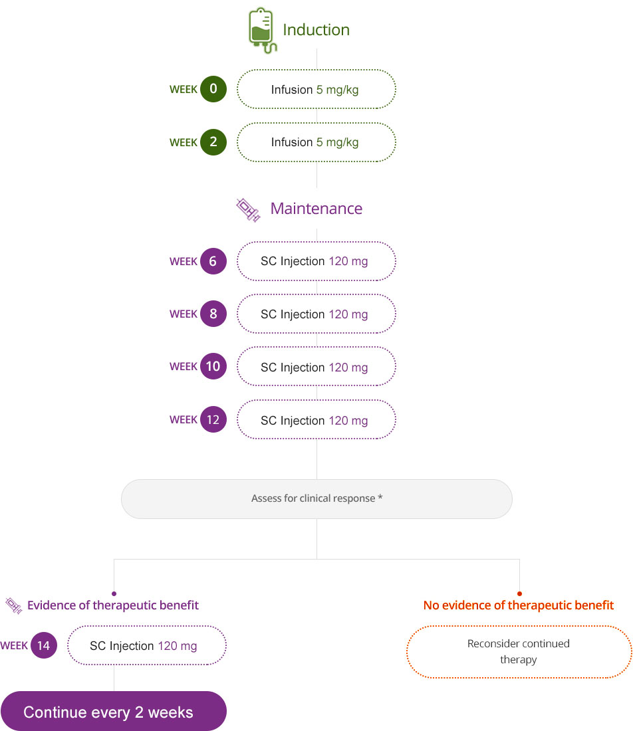Click the Continue every 2 weeks button
This screenshot has height=731, width=633.
[x=113, y=712]
